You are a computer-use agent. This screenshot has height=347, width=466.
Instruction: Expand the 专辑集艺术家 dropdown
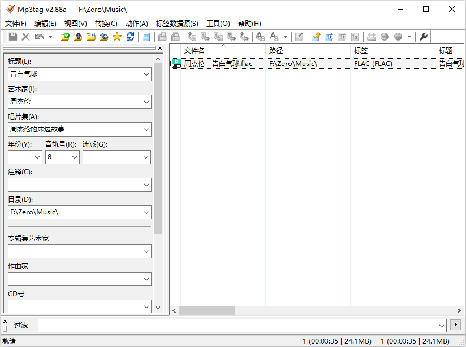coord(146,252)
